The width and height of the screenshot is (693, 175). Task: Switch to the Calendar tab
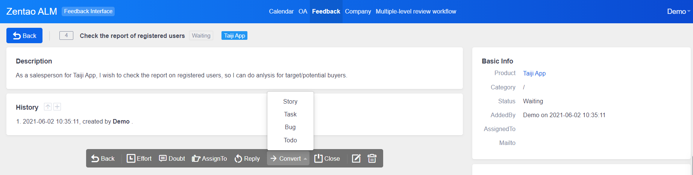pos(281,11)
